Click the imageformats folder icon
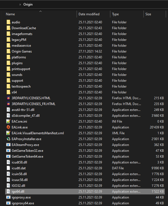168x206 pixels. coord(8,34)
